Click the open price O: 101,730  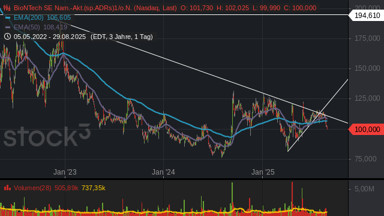(197, 8)
